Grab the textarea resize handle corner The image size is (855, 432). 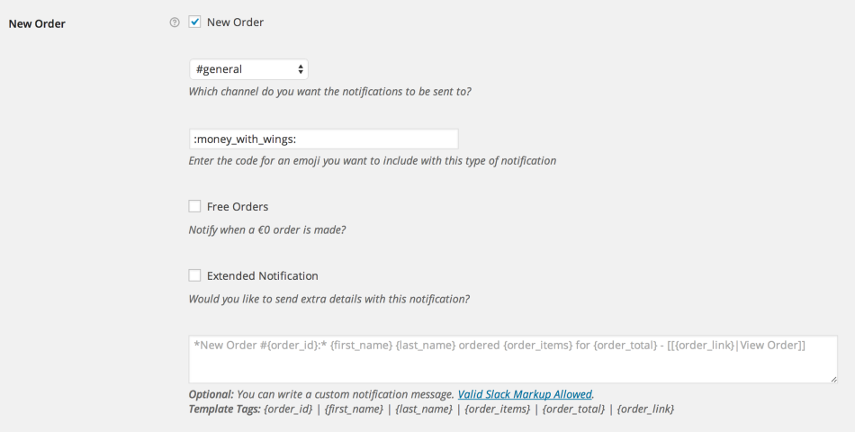832,378
